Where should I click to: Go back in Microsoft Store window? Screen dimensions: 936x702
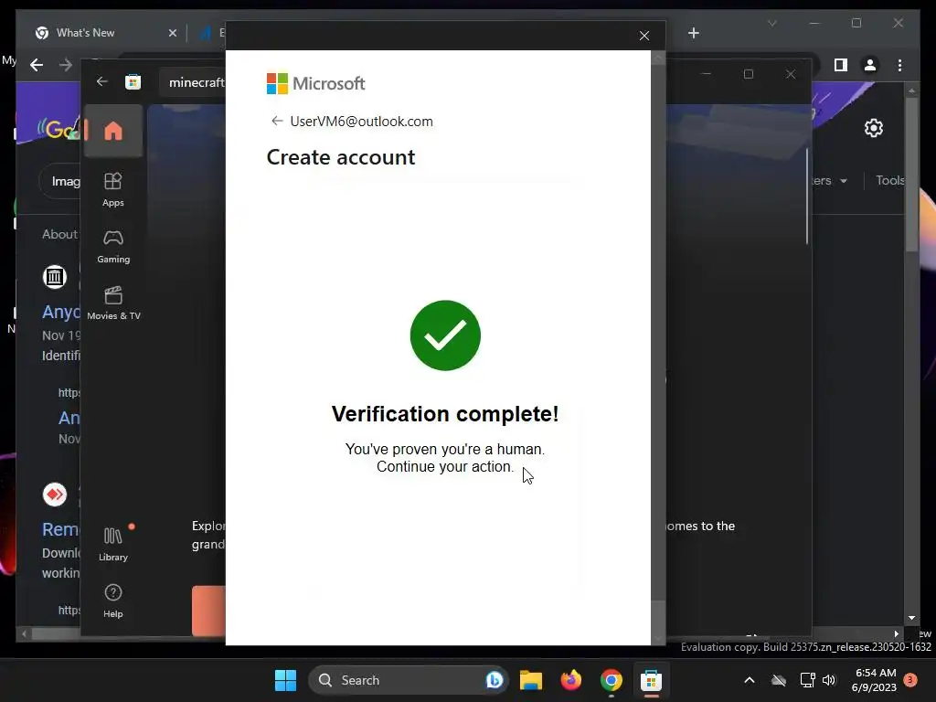tap(102, 81)
